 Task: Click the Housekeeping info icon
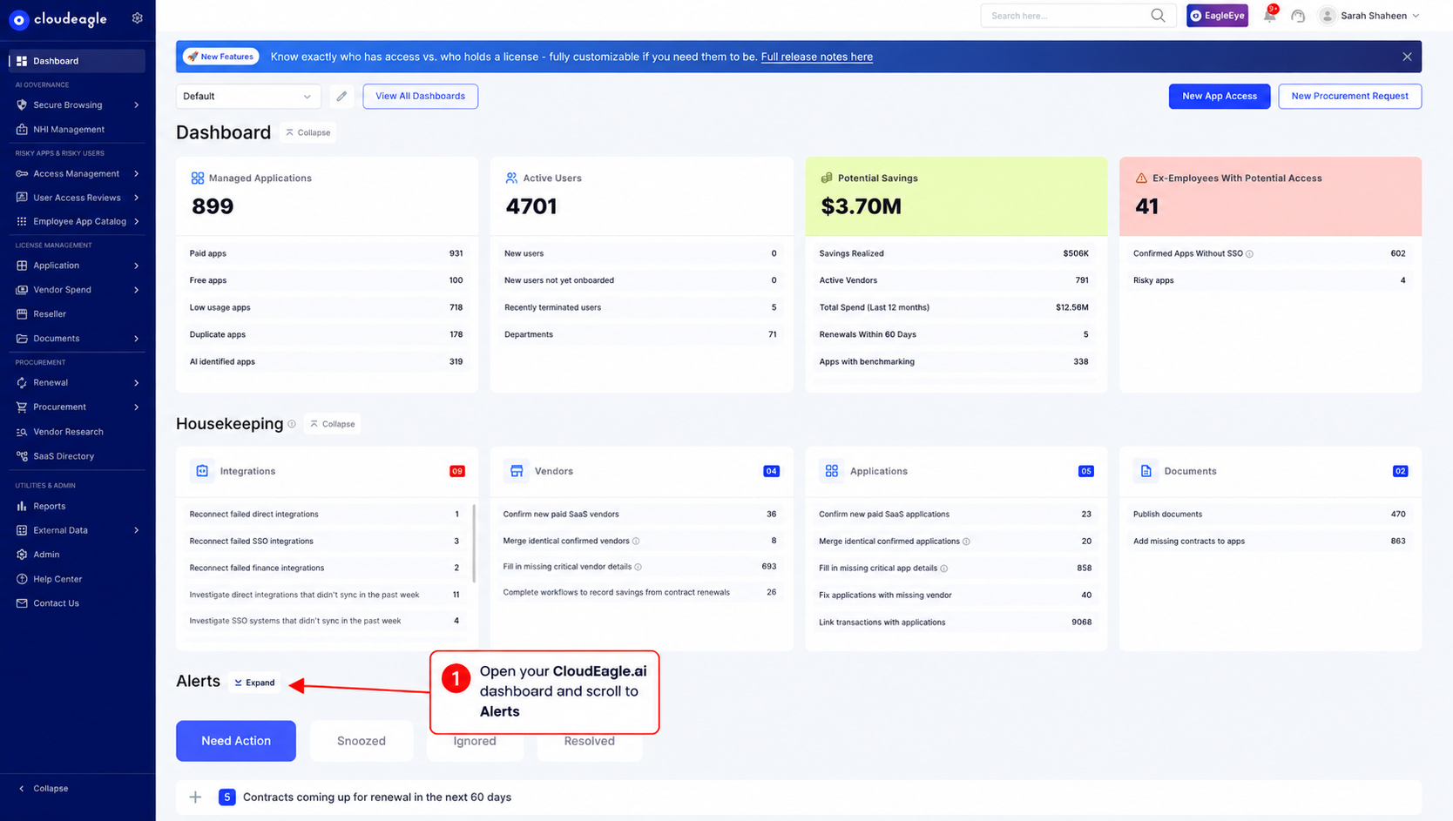[x=292, y=424]
